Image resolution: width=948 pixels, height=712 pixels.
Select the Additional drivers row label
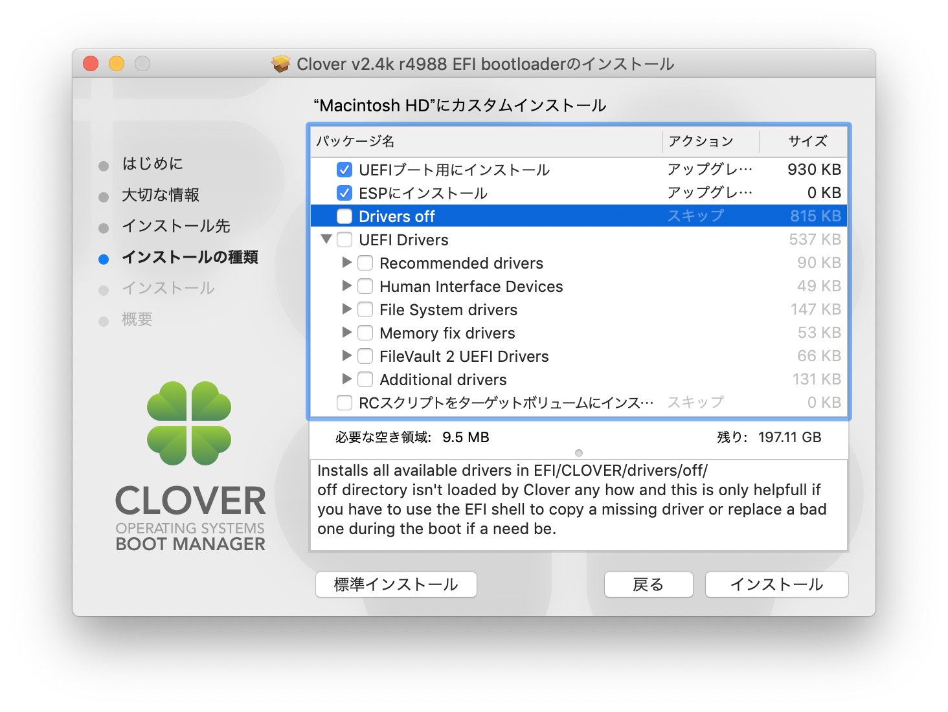443,379
